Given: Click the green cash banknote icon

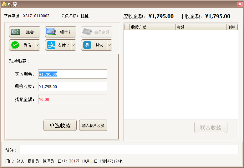Looking at the screenshot, I should pyautogui.click(x=15, y=32).
